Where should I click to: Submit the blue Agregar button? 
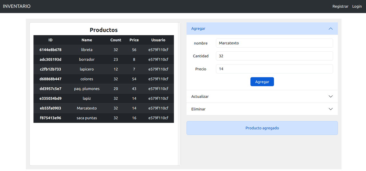[x=262, y=82]
